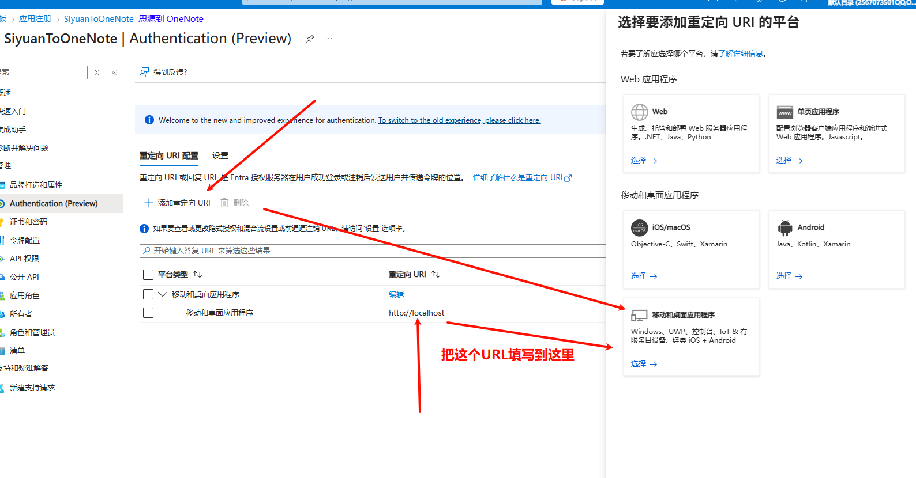Collapse the left navigation menu

(x=114, y=73)
